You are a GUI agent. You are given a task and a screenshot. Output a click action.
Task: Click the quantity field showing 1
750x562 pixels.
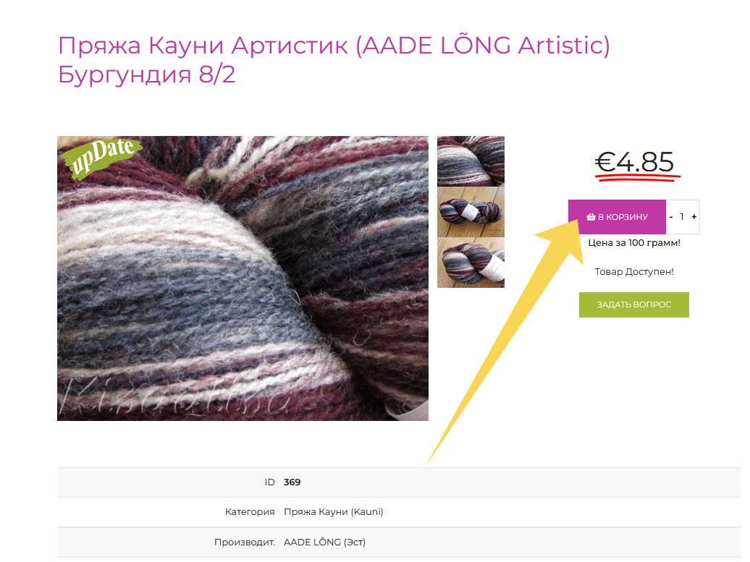click(x=682, y=217)
